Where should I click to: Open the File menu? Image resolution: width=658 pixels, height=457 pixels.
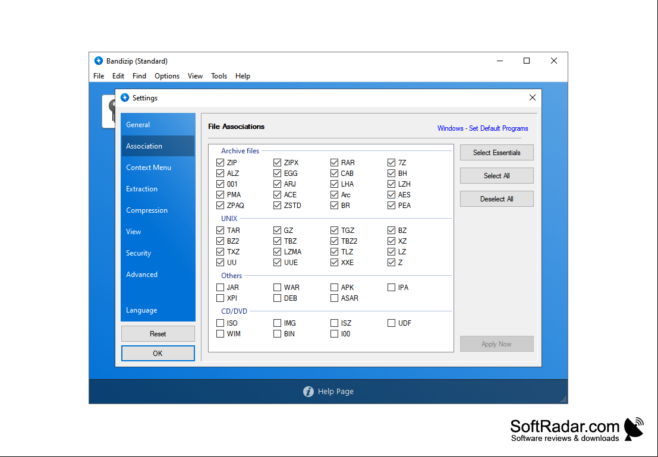(x=99, y=76)
